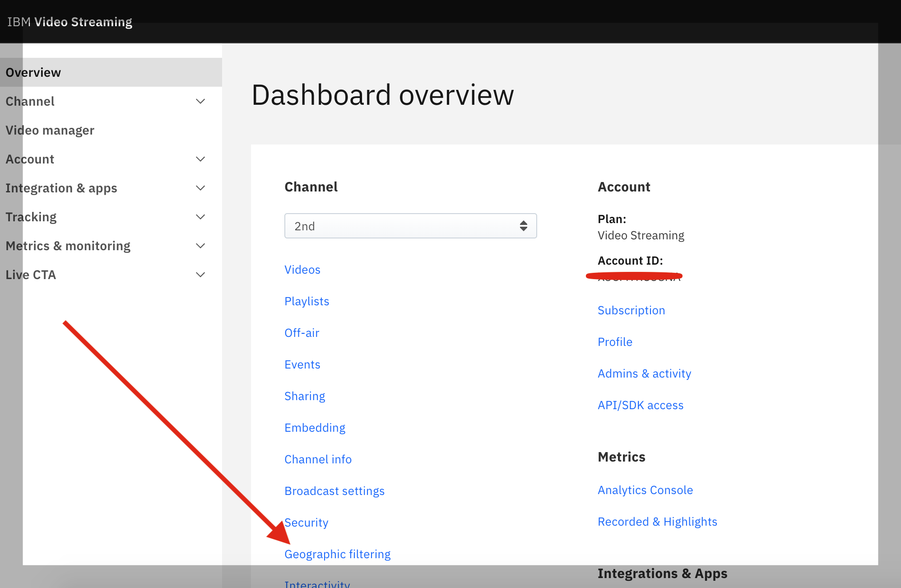The height and width of the screenshot is (588, 901).
Task: Open the Embedding link
Action: [315, 428]
